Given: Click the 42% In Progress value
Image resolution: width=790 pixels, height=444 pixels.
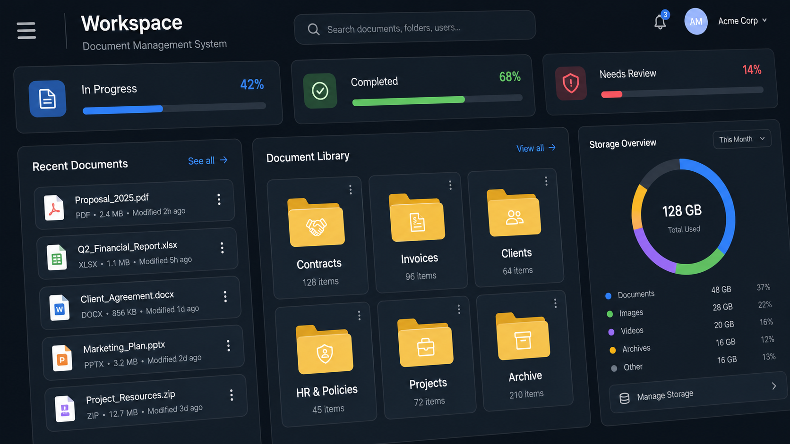Looking at the screenshot, I should point(252,84).
